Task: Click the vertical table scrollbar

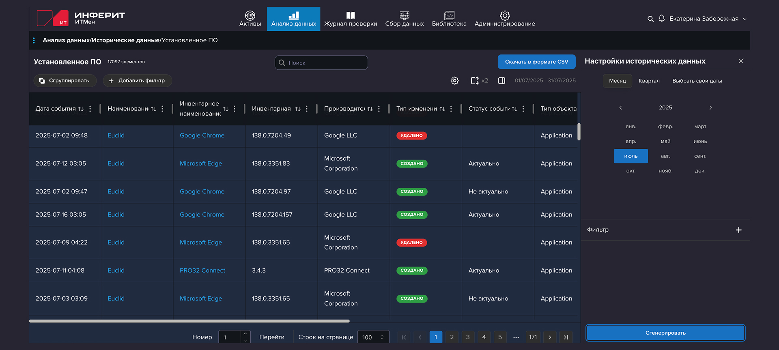Action: tap(579, 132)
